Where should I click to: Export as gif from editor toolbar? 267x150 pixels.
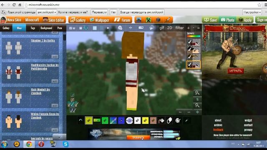[x=162, y=28]
